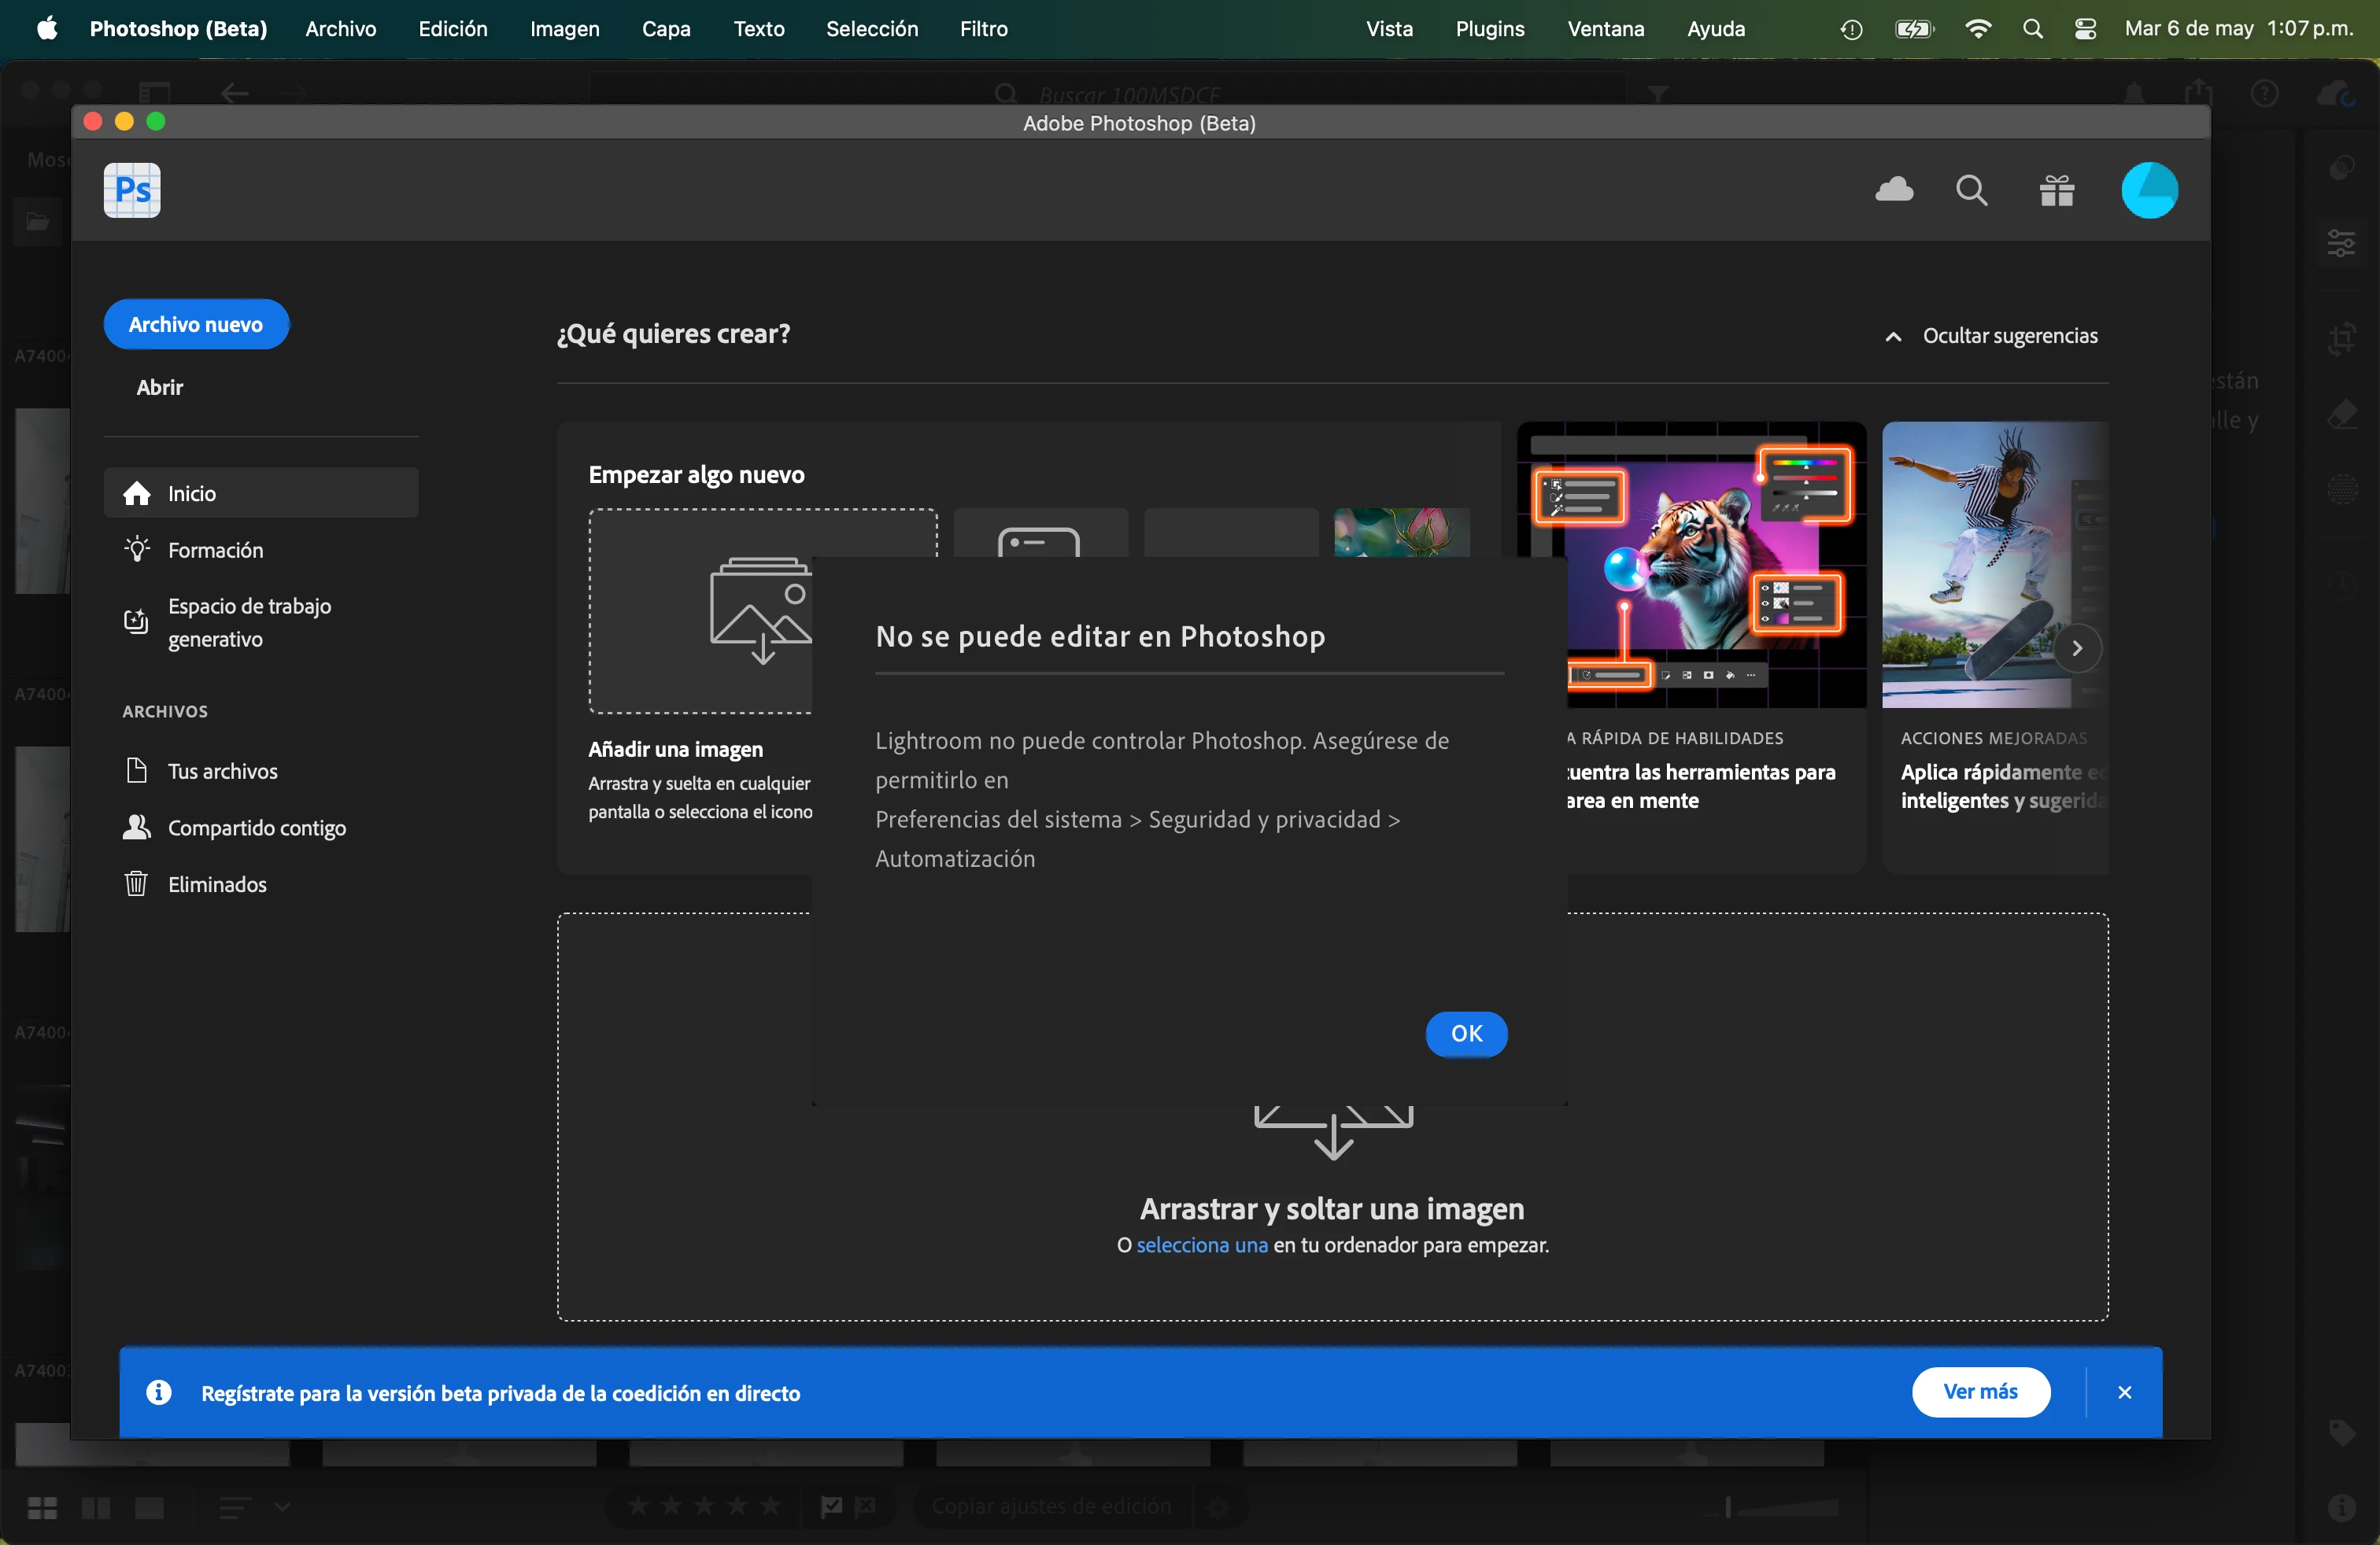Open the Filtro menu
The width and height of the screenshot is (2380, 1545).
click(x=983, y=29)
